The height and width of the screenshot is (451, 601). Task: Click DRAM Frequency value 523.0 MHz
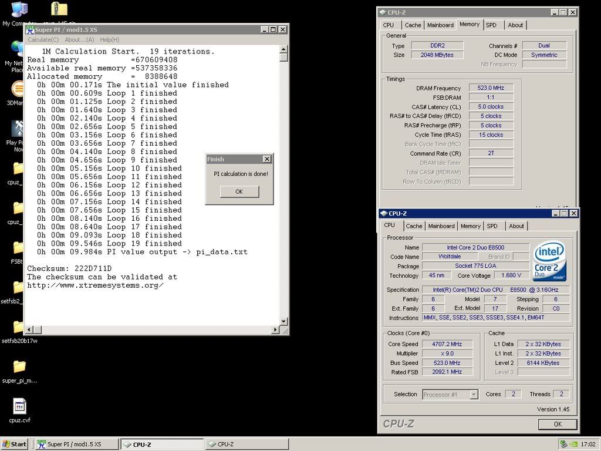pos(491,88)
